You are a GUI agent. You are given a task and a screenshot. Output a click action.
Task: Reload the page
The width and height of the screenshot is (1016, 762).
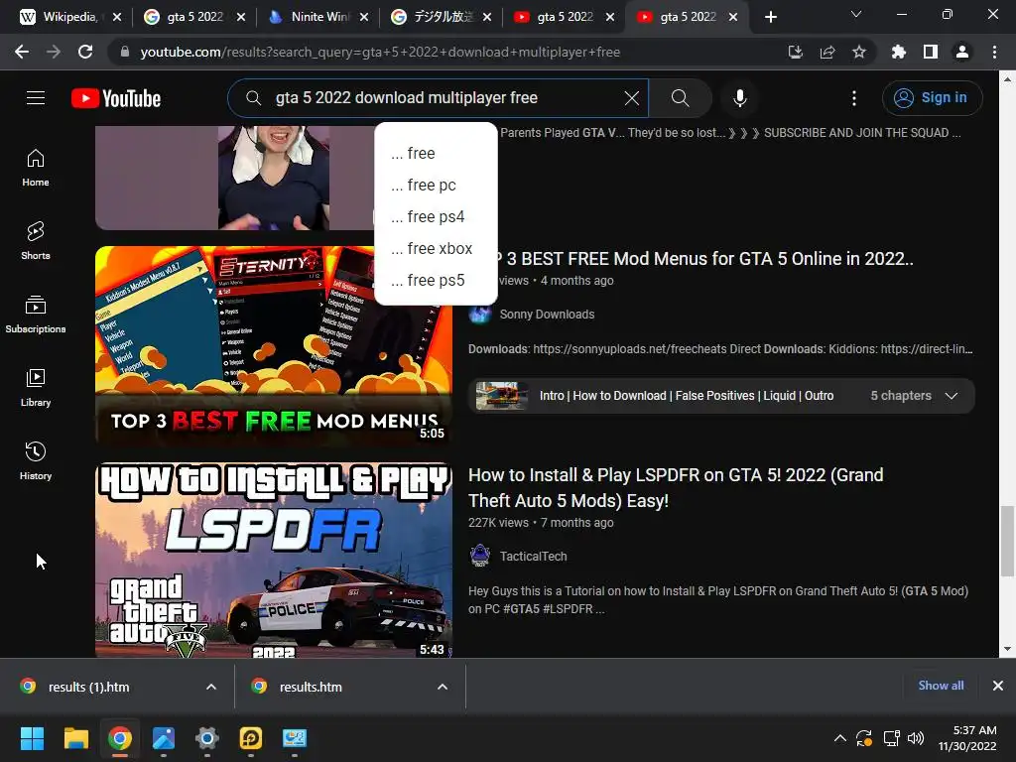click(85, 52)
